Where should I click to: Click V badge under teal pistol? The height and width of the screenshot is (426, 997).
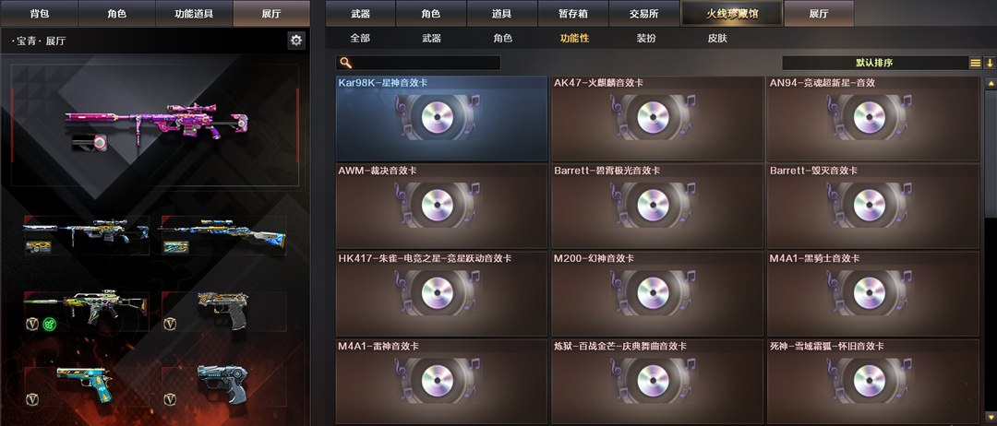32,399
